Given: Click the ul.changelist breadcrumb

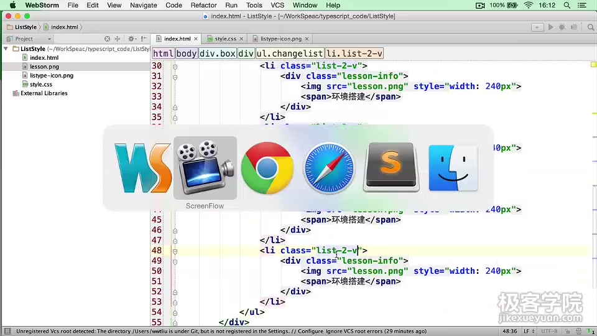Looking at the screenshot, I should coord(290,54).
